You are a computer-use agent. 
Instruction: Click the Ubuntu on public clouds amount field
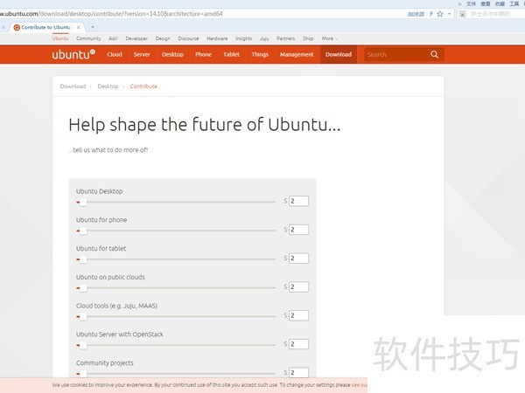(x=298, y=286)
